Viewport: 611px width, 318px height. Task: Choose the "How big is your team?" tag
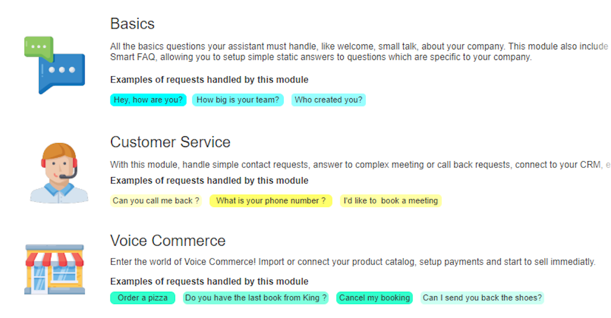(x=238, y=100)
